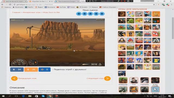Go to Следующая игра with the orange arrow
The image size is (174, 98).
[x=107, y=78]
